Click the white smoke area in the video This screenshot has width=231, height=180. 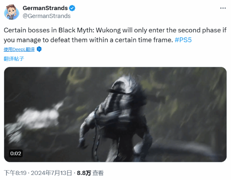pyautogui.click(x=38, y=116)
